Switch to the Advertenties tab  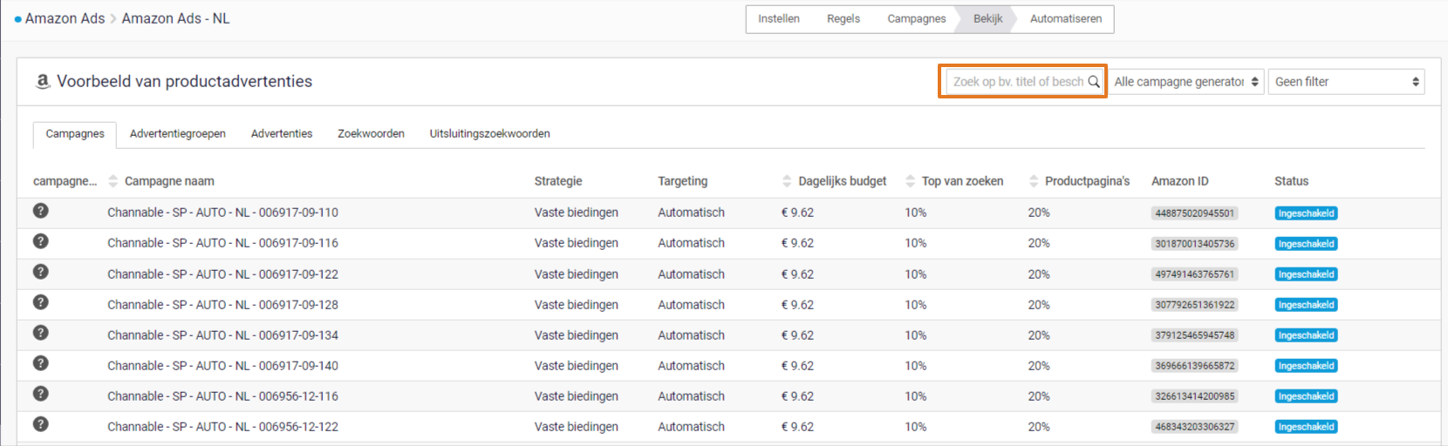pyautogui.click(x=282, y=134)
